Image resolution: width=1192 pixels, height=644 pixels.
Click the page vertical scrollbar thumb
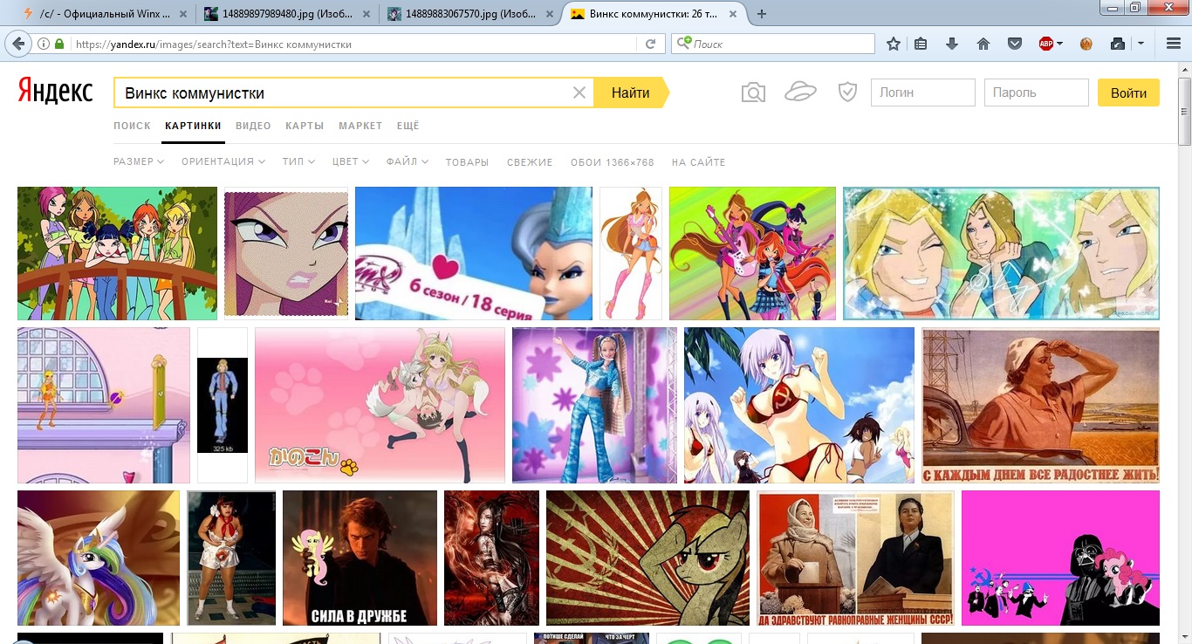pos(1184,112)
